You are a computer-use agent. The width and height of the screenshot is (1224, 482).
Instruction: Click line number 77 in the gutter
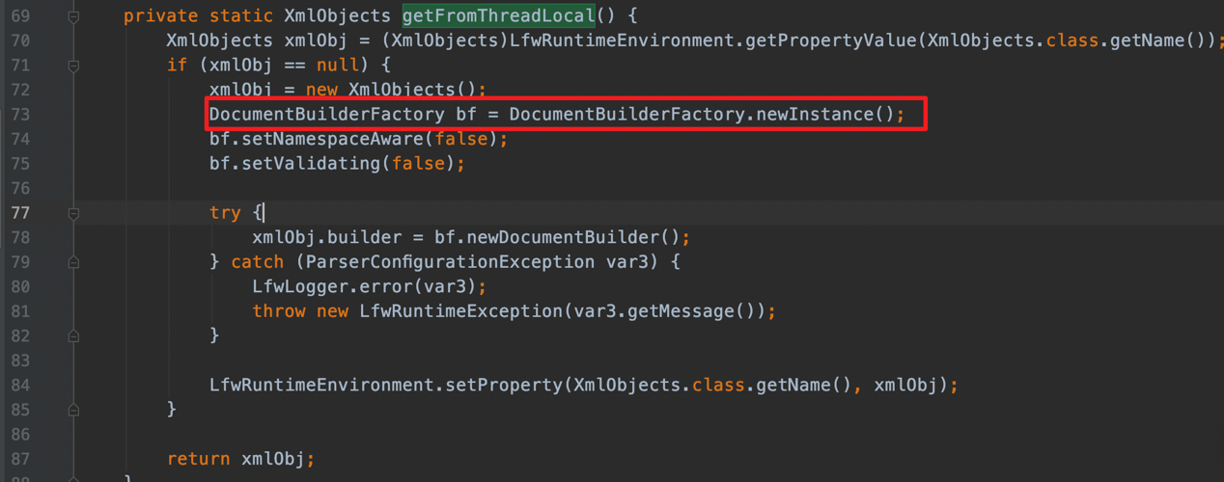tap(20, 213)
